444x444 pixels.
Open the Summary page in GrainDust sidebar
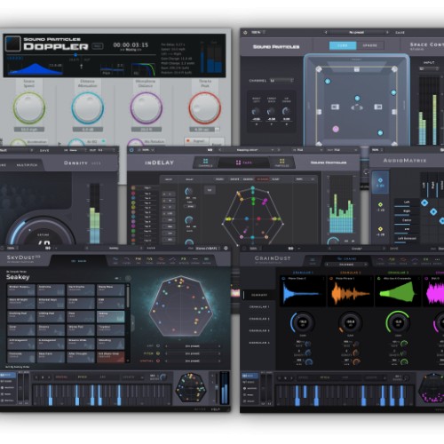pyautogui.click(x=259, y=295)
